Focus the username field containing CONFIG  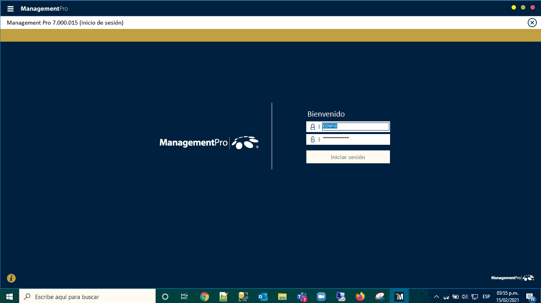coord(355,127)
